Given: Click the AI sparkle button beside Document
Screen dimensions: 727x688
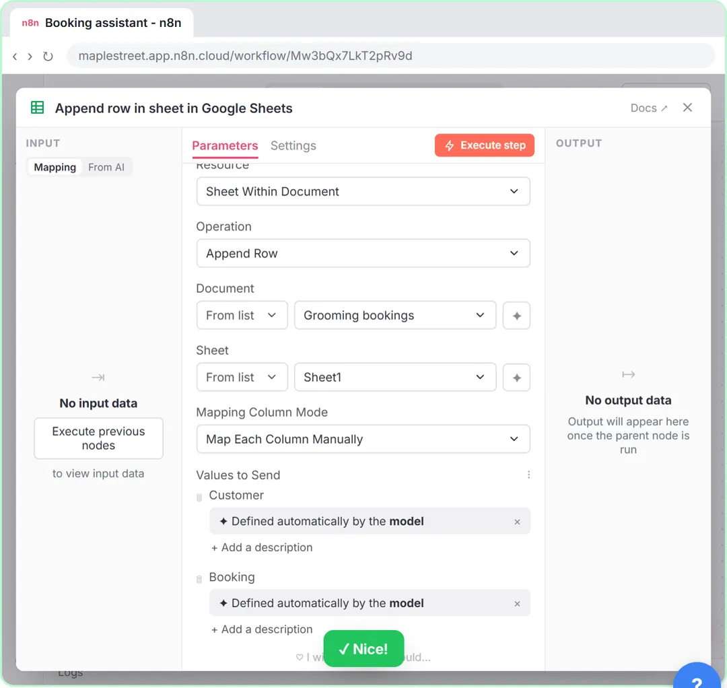Looking at the screenshot, I should click(516, 315).
